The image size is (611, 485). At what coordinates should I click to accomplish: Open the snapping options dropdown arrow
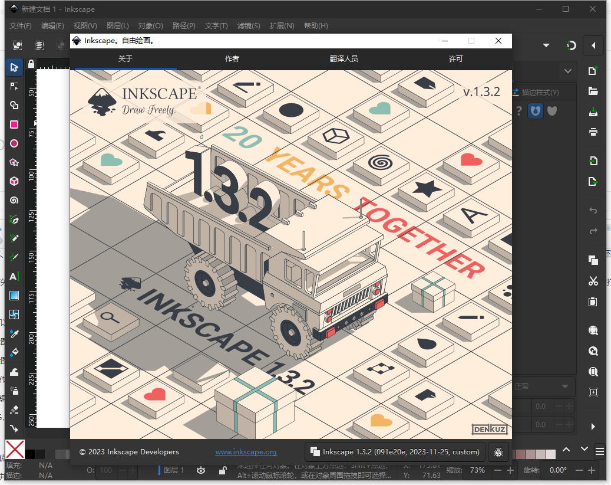tap(546, 45)
